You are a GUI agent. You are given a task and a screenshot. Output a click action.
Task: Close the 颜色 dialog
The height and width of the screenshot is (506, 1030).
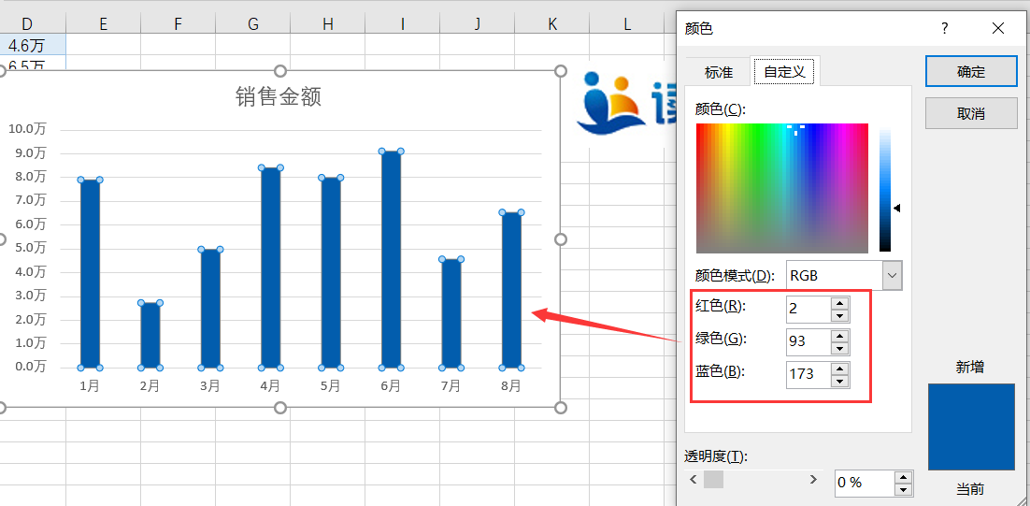(x=998, y=28)
